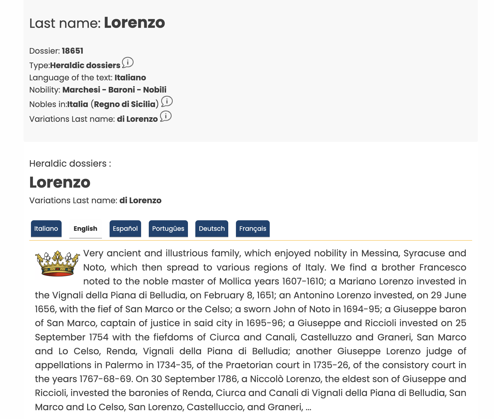Open the Español tab
Screen dimensions: 494x419
pos(125,229)
